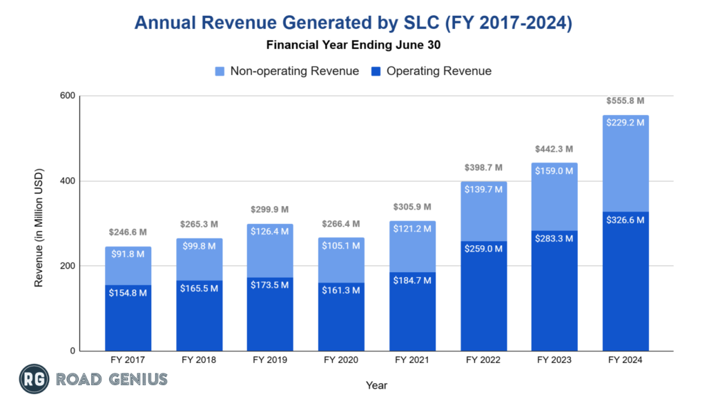This screenshot has width=707, height=401.
Task: Click the $555.8 M total label
Action: pos(626,101)
